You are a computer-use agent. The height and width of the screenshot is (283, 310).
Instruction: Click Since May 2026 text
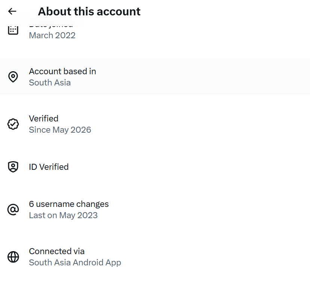pyautogui.click(x=60, y=130)
